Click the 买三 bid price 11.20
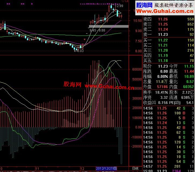This screenshot has width=195, height=172. tap(163, 50)
